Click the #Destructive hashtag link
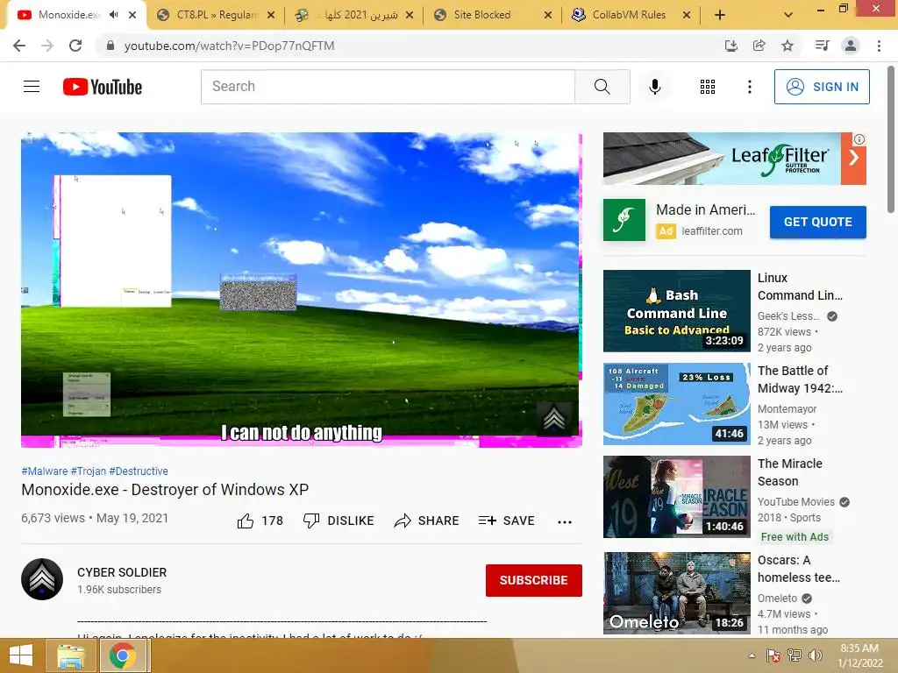 pos(139,471)
